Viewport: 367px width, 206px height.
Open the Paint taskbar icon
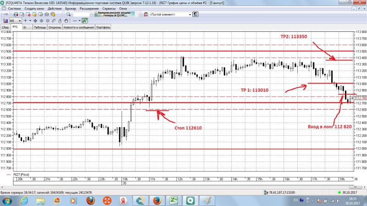(207, 200)
